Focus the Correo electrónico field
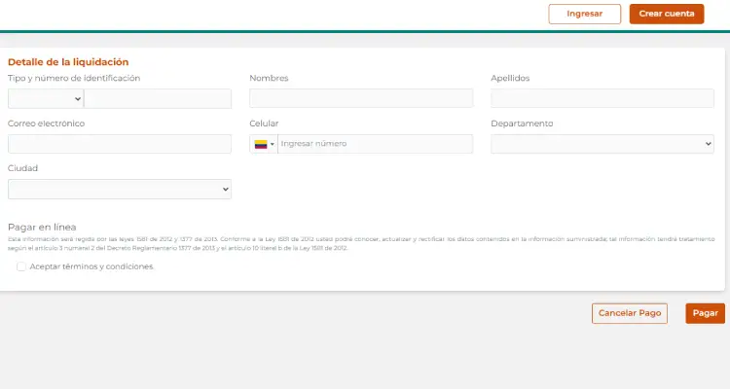730x389 pixels. (119, 144)
